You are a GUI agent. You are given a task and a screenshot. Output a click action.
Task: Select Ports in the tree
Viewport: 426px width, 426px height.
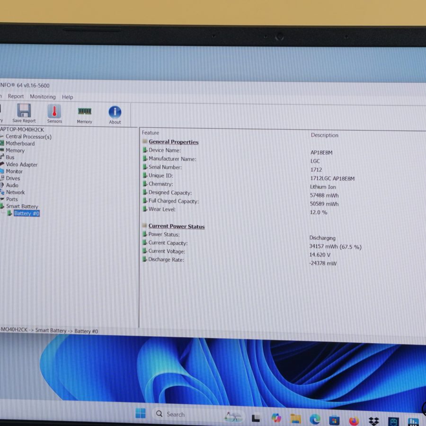point(12,199)
